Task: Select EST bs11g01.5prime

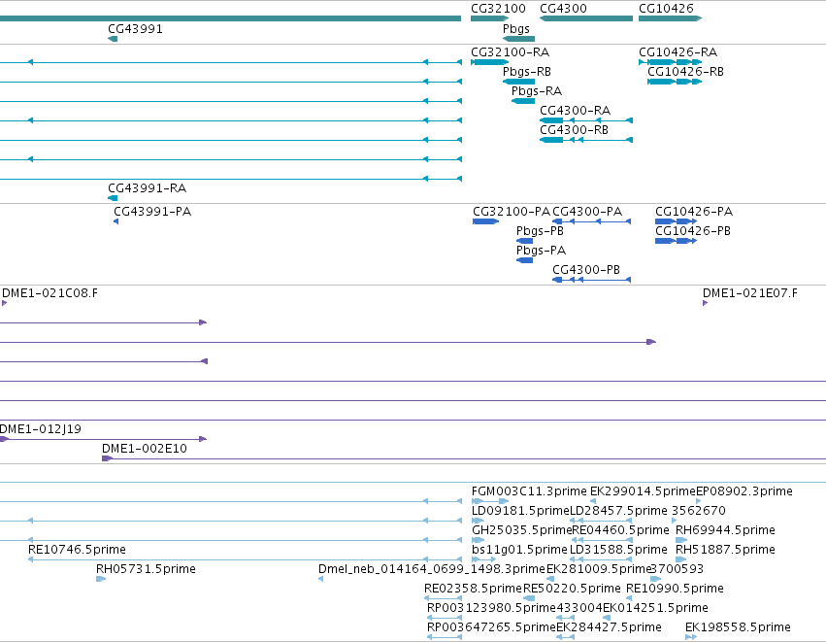Action: [483, 559]
